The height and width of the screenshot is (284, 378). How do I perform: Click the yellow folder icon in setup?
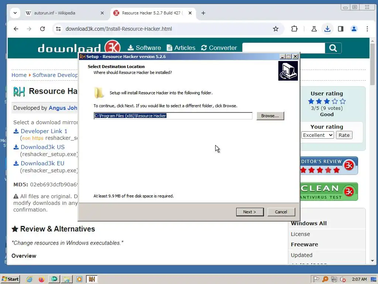click(x=99, y=93)
